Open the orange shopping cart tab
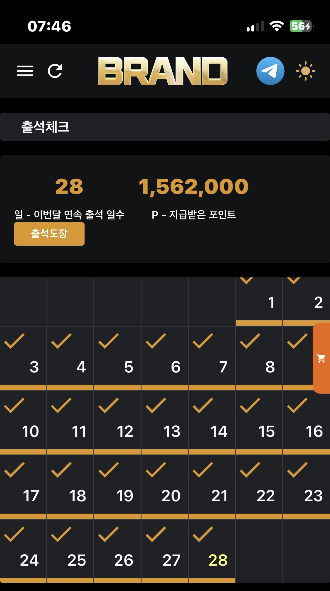Viewport: 330px width, 591px height. point(321,358)
